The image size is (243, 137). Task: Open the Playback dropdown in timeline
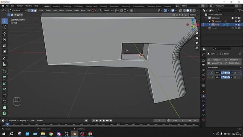coord(13,121)
